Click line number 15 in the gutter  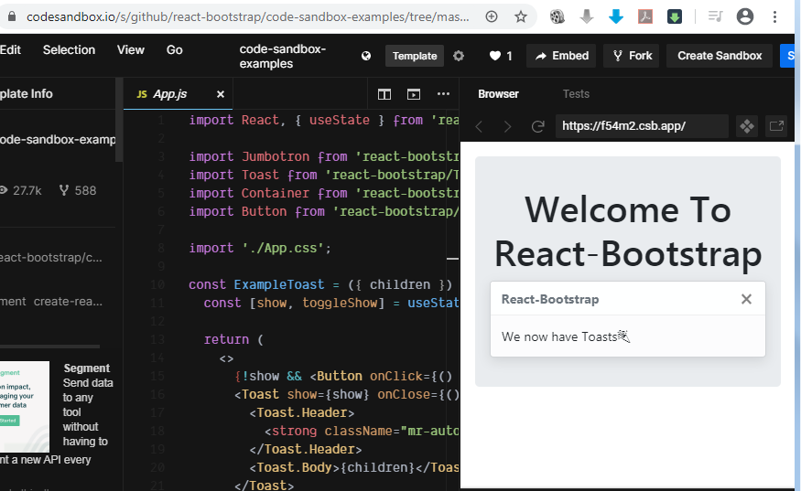pos(157,376)
